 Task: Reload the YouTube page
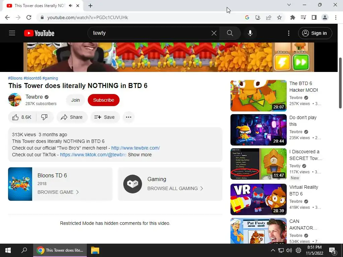pos(29,17)
